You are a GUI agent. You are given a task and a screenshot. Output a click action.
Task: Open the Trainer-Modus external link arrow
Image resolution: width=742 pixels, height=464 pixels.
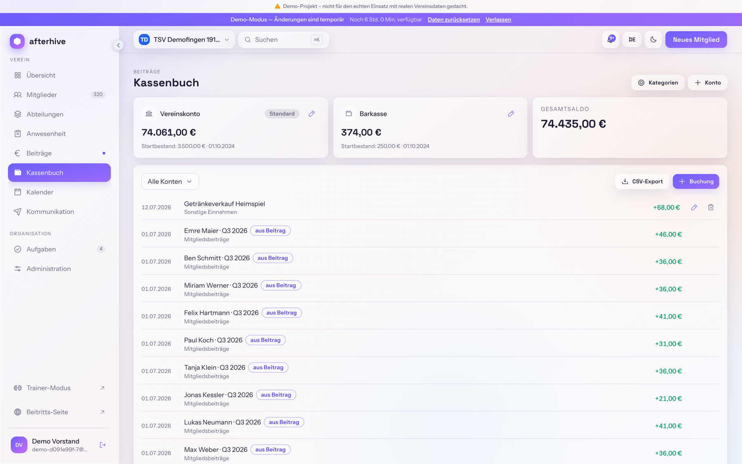[x=102, y=388]
